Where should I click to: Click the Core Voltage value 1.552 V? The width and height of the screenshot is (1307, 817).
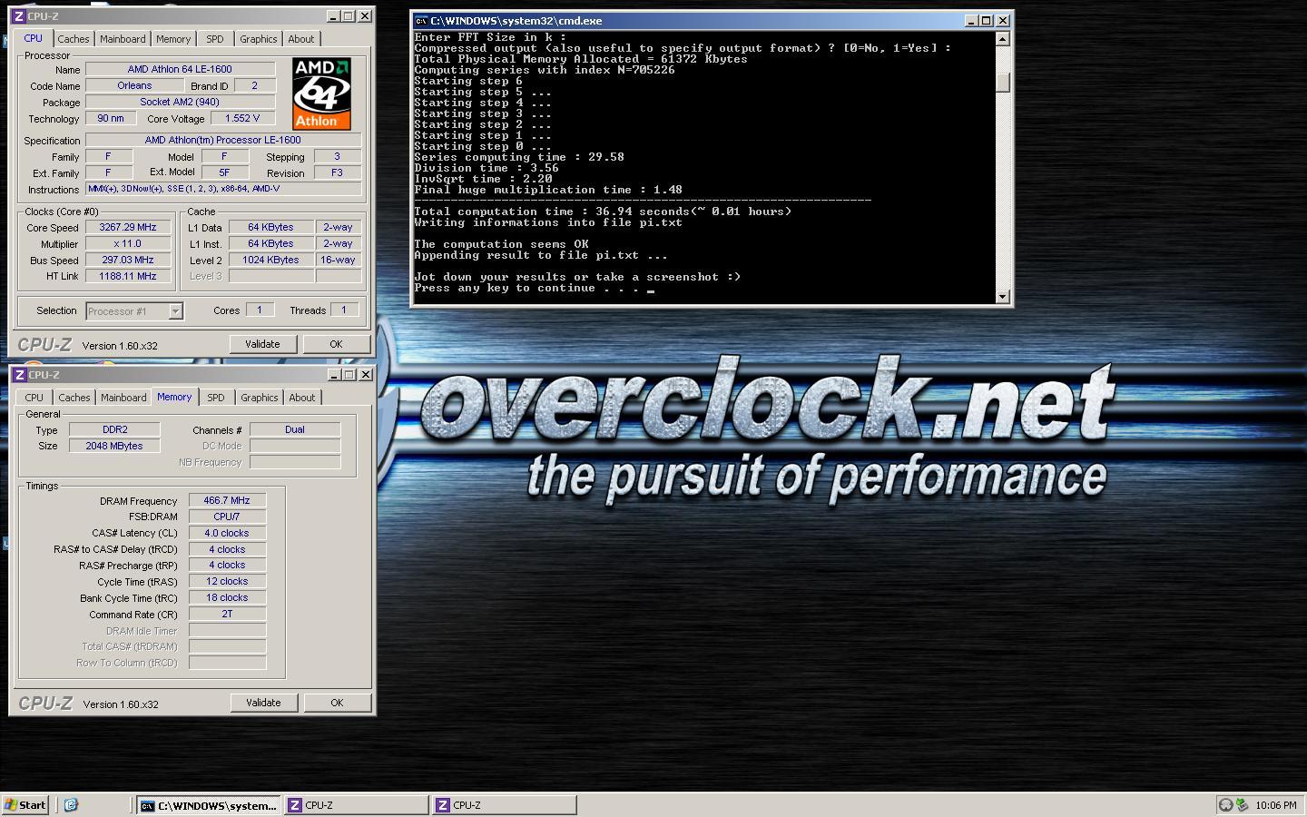242,118
